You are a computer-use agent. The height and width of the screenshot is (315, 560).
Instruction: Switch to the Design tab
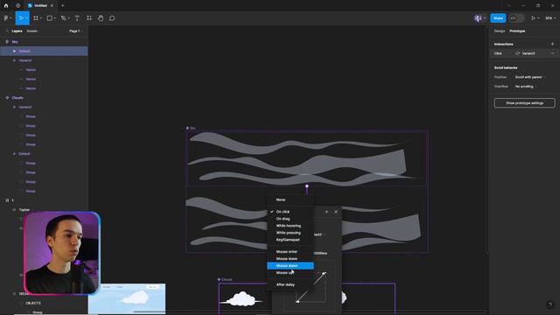(500, 31)
